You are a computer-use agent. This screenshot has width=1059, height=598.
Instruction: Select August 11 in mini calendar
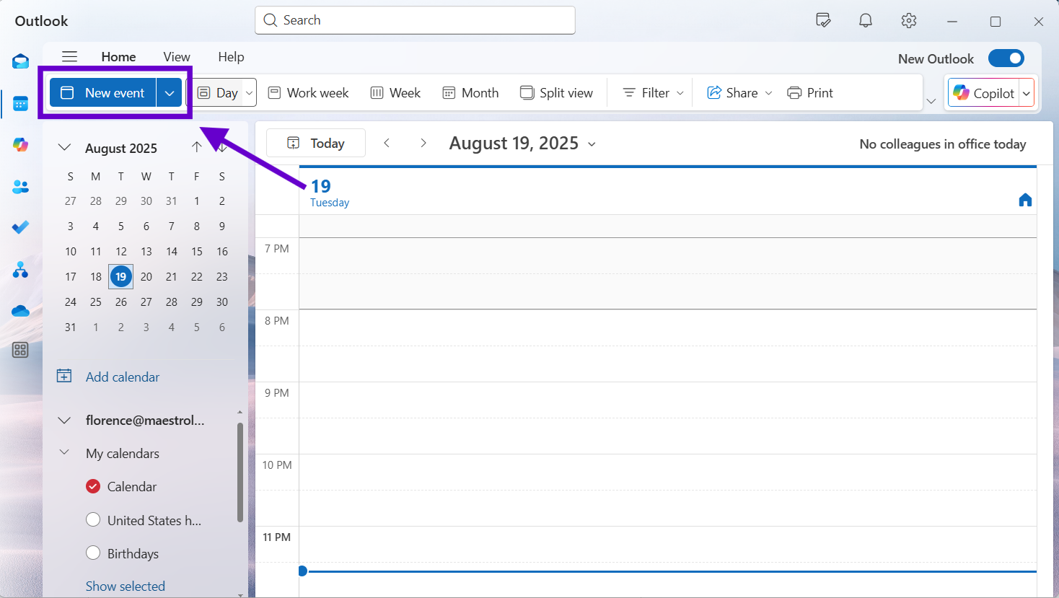click(96, 251)
